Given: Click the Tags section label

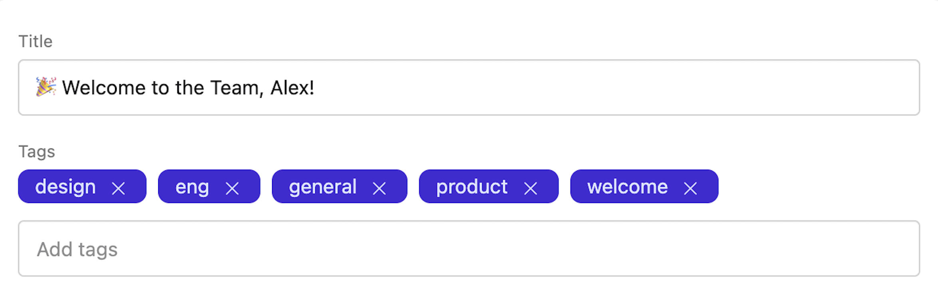Looking at the screenshot, I should click(37, 151).
